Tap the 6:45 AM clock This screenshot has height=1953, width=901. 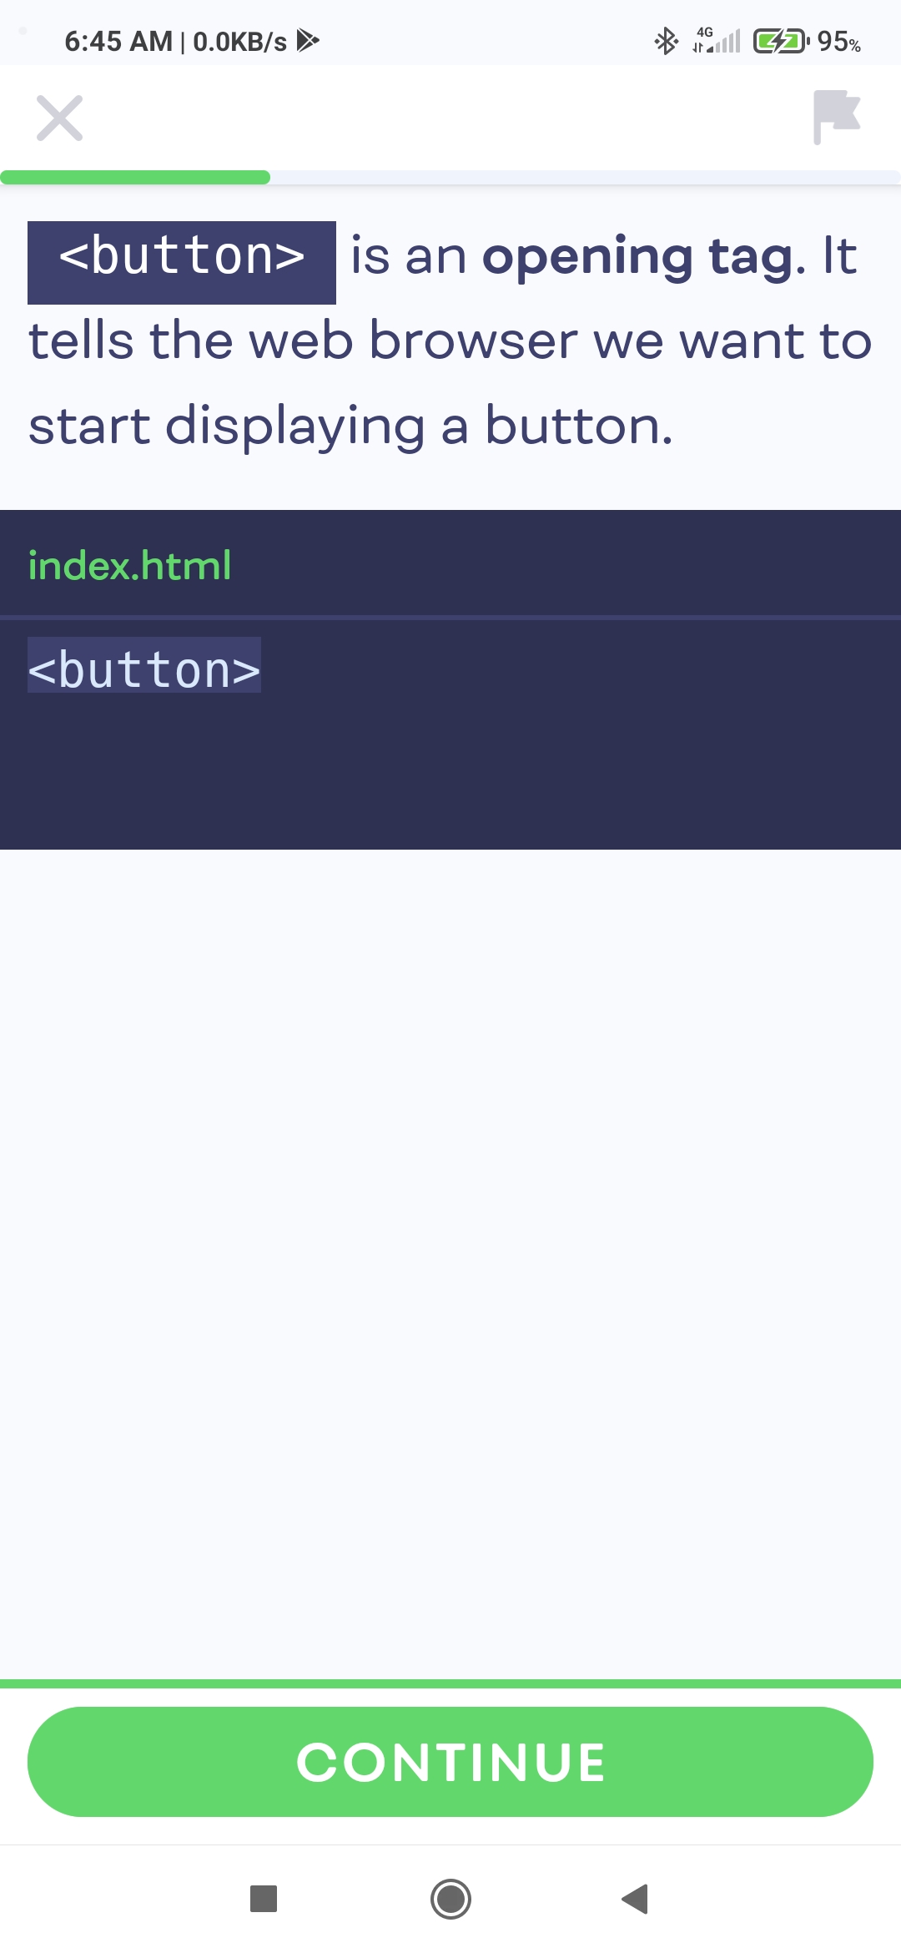click(118, 41)
